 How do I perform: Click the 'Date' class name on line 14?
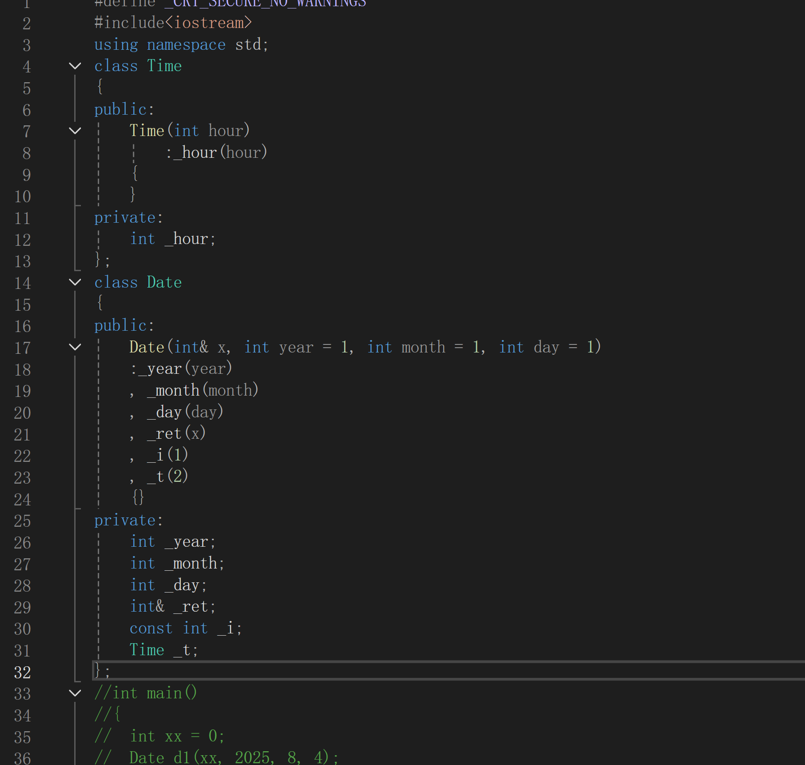click(x=164, y=282)
